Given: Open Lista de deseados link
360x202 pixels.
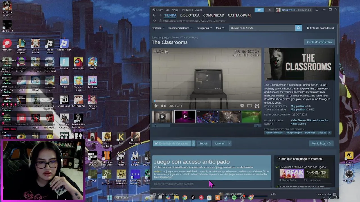Looking at the screenshot, I should (x=320, y=28).
